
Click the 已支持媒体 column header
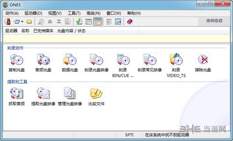tap(43, 31)
